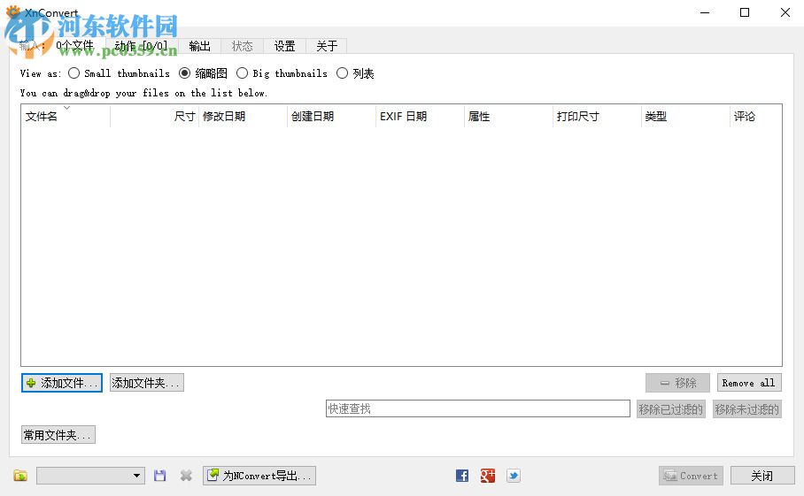The image size is (804, 496).
Task: Open the Twitter link icon
Action: 514,476
